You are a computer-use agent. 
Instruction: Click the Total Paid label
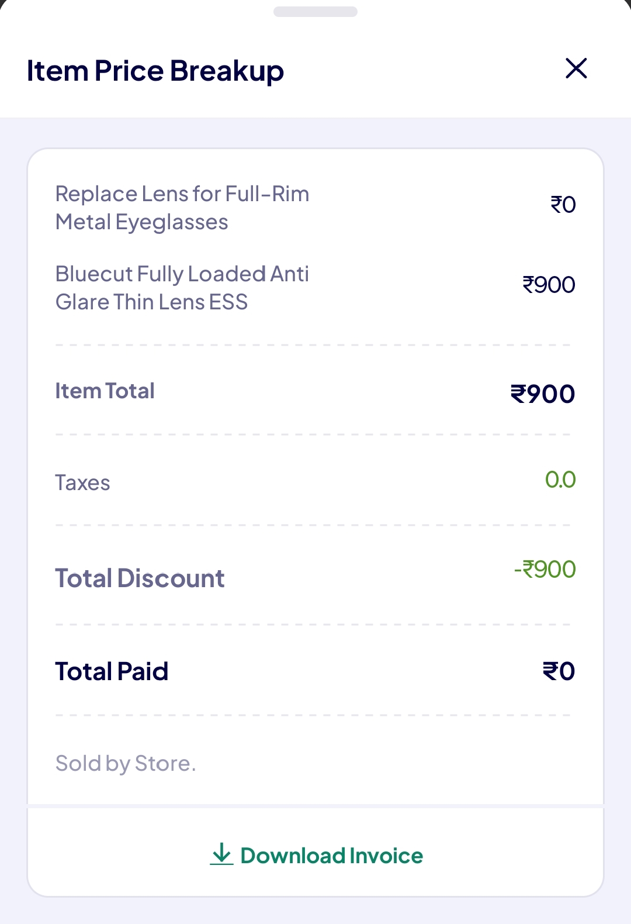pos(112,671)
